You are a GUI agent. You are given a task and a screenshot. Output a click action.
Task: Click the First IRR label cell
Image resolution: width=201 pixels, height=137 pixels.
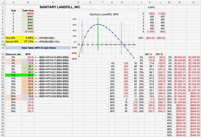point(13,38)
